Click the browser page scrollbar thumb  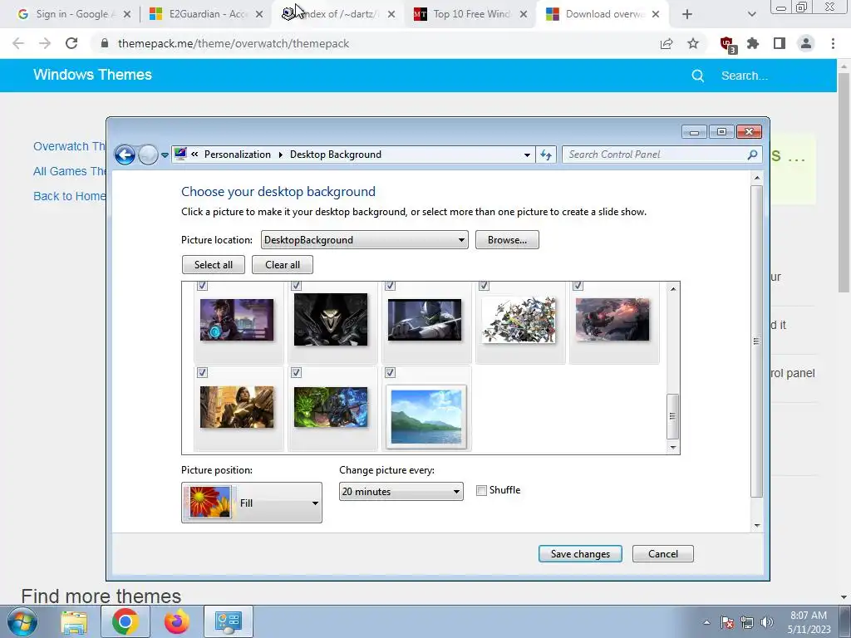(x=844, y=184)
